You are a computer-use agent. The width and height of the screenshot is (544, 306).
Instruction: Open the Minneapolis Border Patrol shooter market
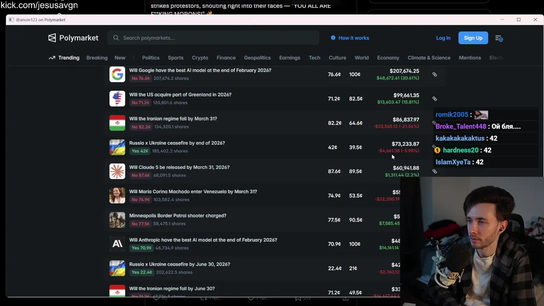178,215
